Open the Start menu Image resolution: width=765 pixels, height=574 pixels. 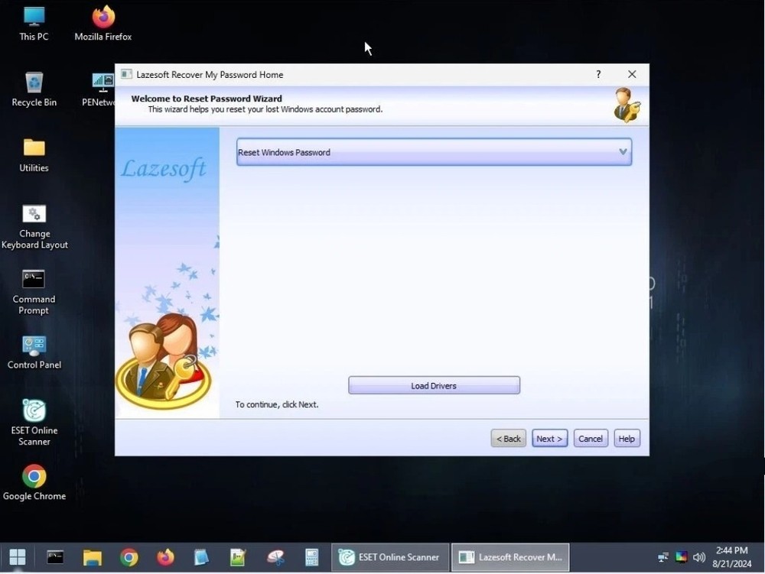coord(16,557)
